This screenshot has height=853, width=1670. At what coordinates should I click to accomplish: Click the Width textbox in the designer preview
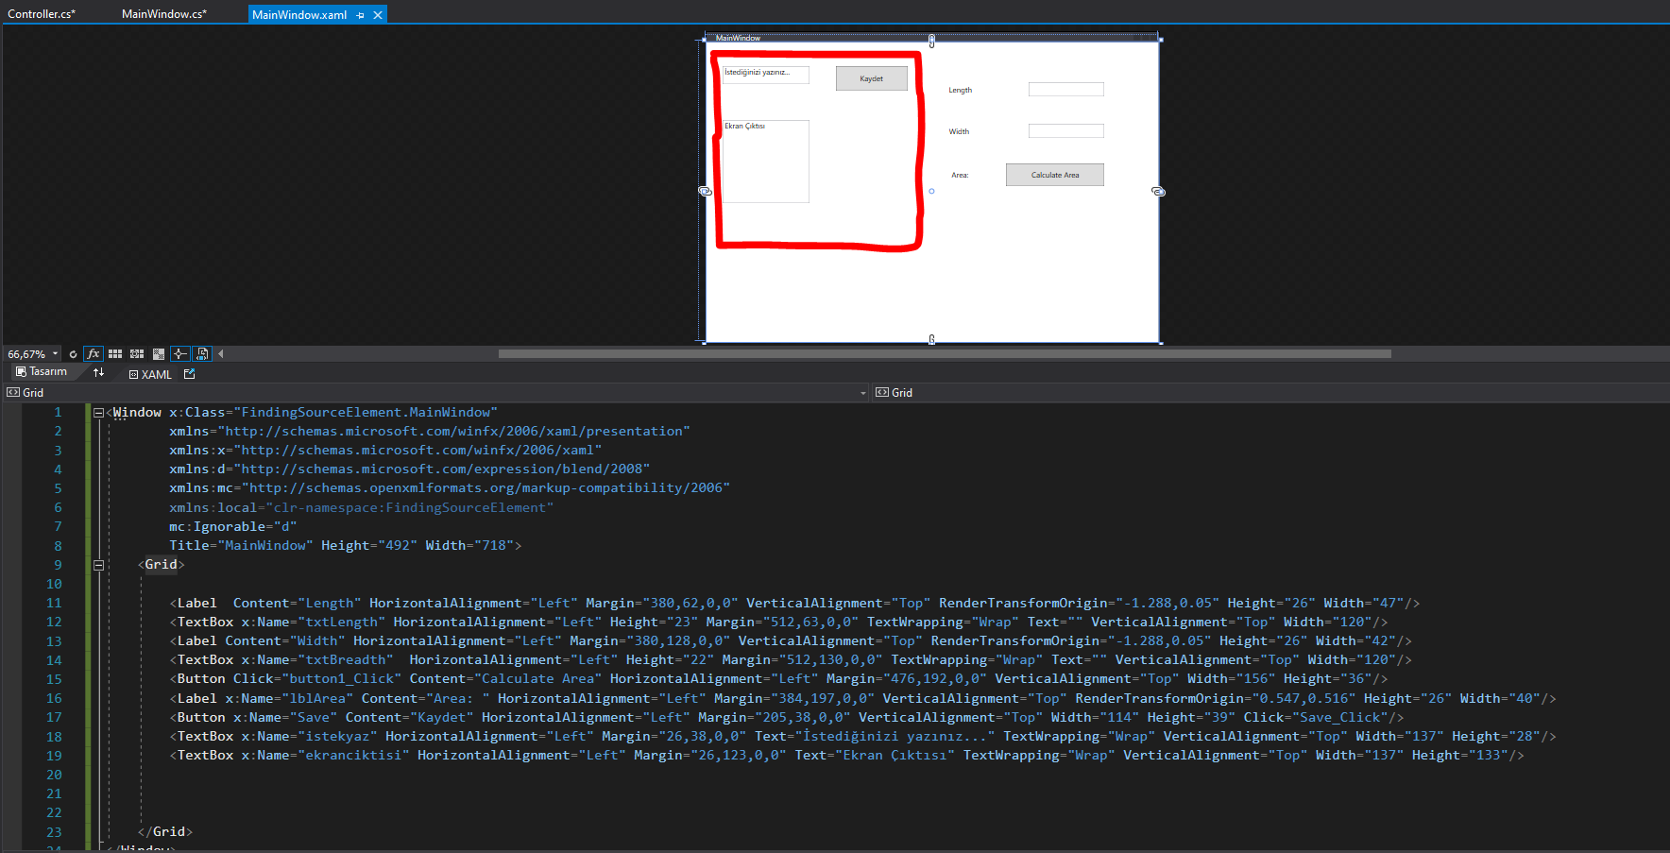click(x=1065, y=130)
